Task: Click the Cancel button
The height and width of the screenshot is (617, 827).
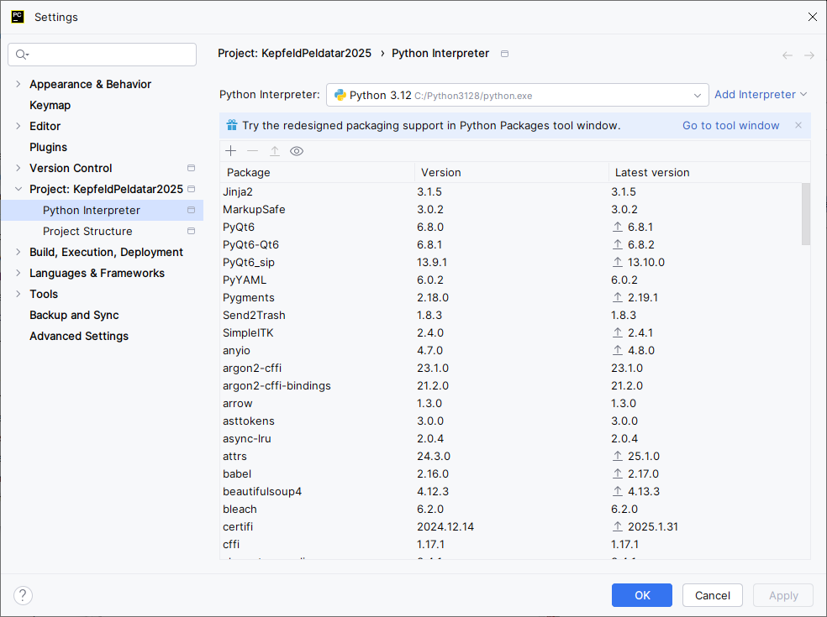Action: click(x=713, y=595)
